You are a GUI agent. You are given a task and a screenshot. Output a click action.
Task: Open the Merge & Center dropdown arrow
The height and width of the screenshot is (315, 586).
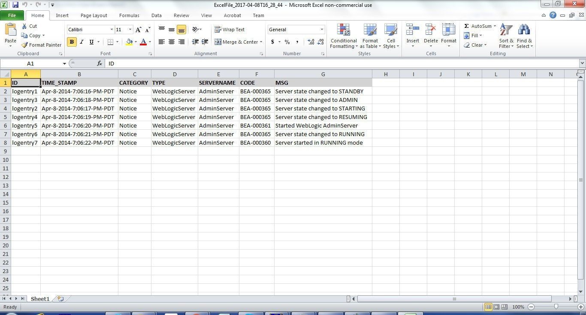(x=261, y=42)
